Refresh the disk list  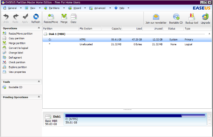(x=36, y=18)
